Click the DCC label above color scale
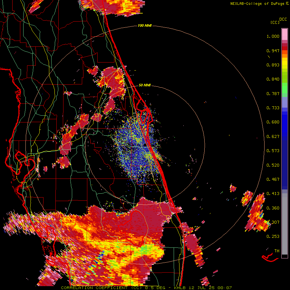 click(283, 19)
